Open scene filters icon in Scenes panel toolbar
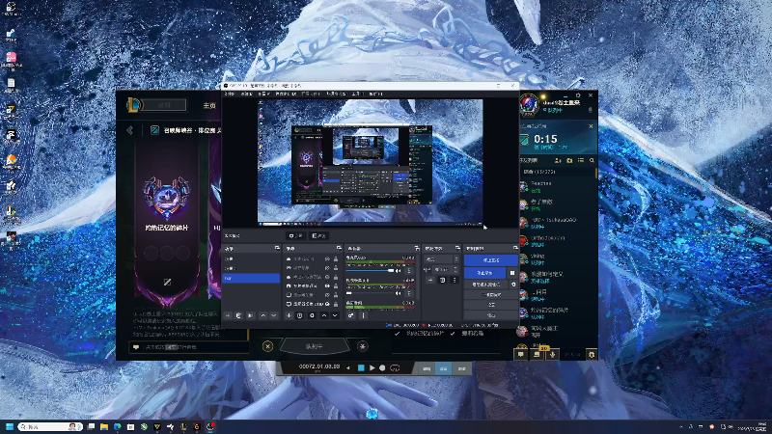The width and height of the screenshot is (772, 434). pyautogui.click(x=251, y=315)
